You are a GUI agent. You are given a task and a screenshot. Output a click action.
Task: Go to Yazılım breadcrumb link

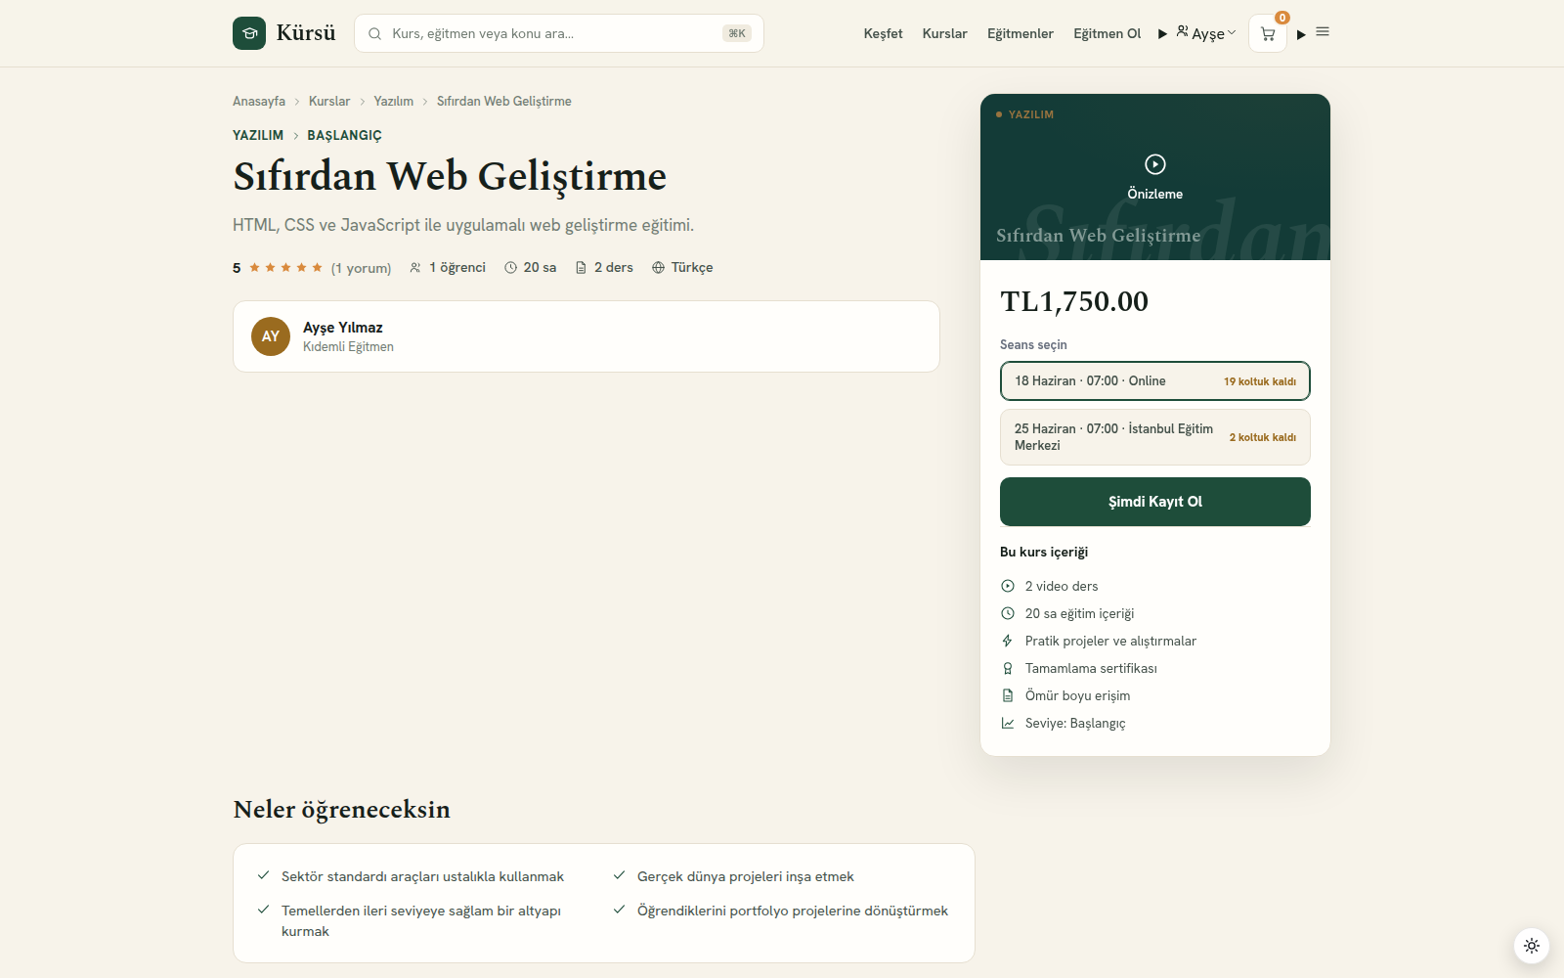click(x=393, y=102)
